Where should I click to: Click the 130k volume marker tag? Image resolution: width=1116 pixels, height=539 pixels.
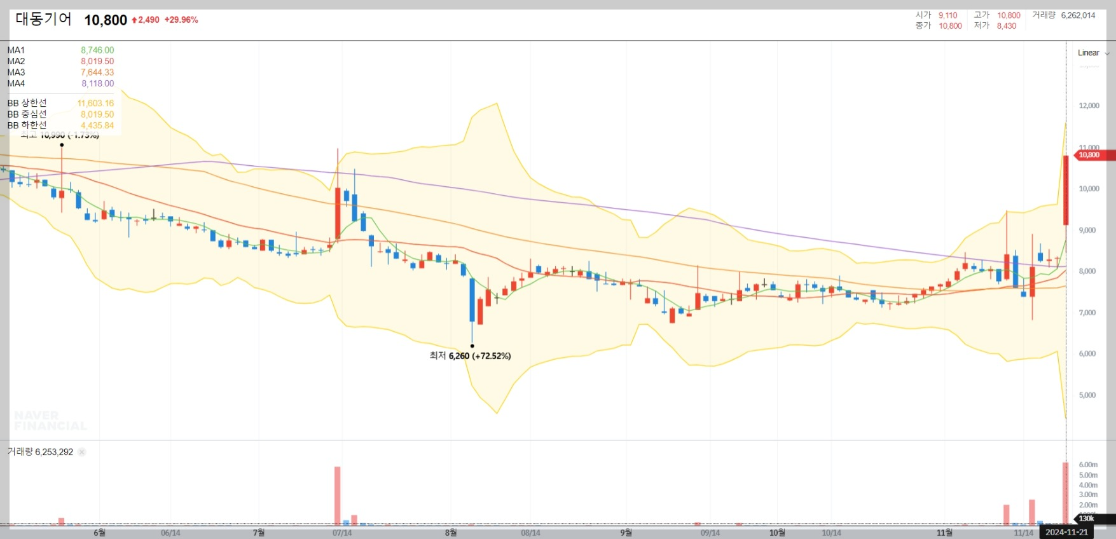[x=1095, y=519]
